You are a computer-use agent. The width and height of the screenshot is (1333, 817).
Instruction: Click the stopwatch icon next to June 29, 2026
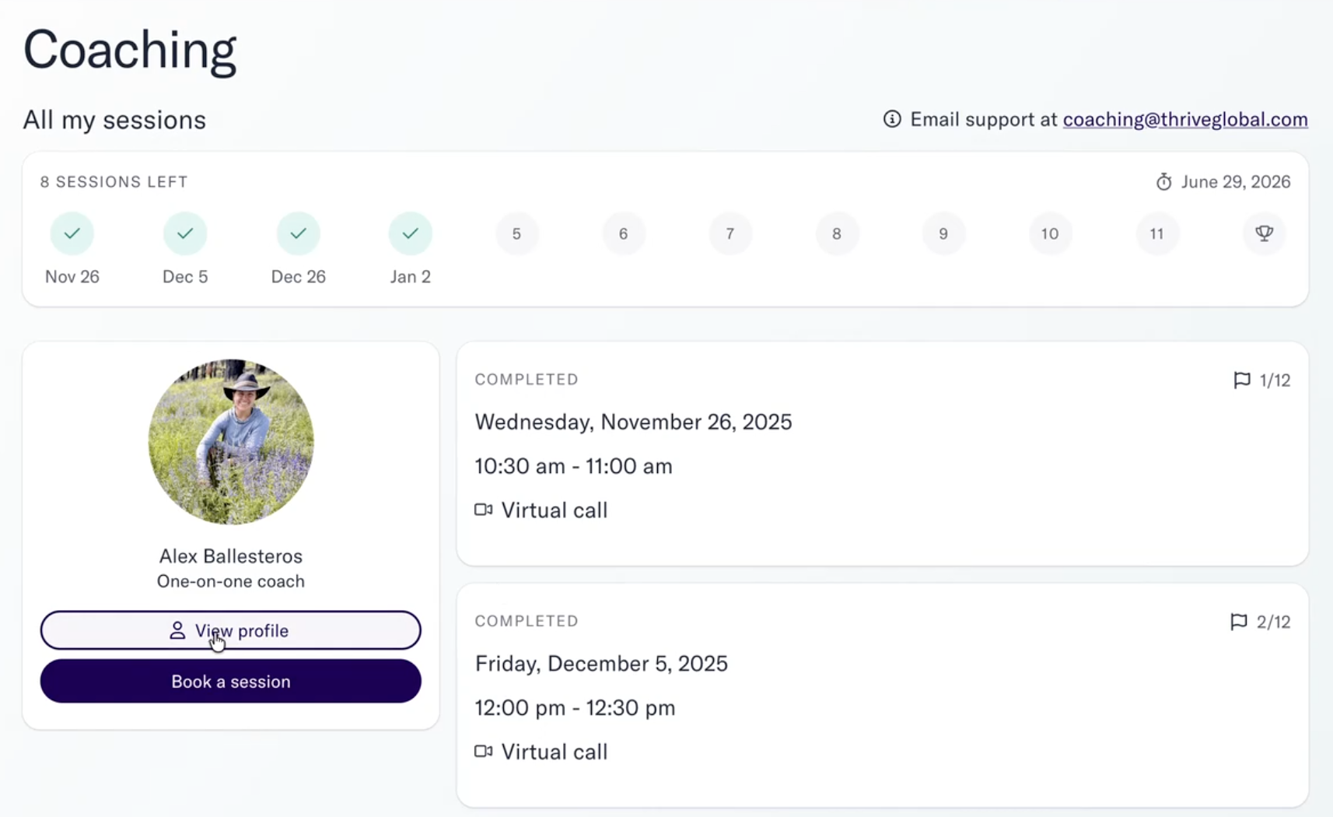pos(1163,182)
